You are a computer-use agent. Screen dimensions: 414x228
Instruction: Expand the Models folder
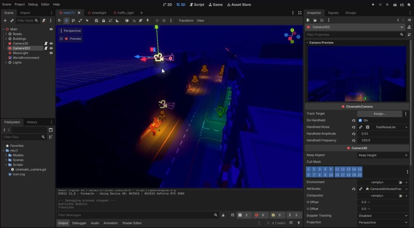pos(6,155)
